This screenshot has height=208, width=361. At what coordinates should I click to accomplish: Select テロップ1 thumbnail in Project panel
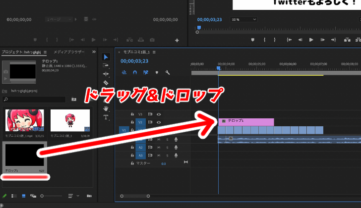click(x=25, y=155)
